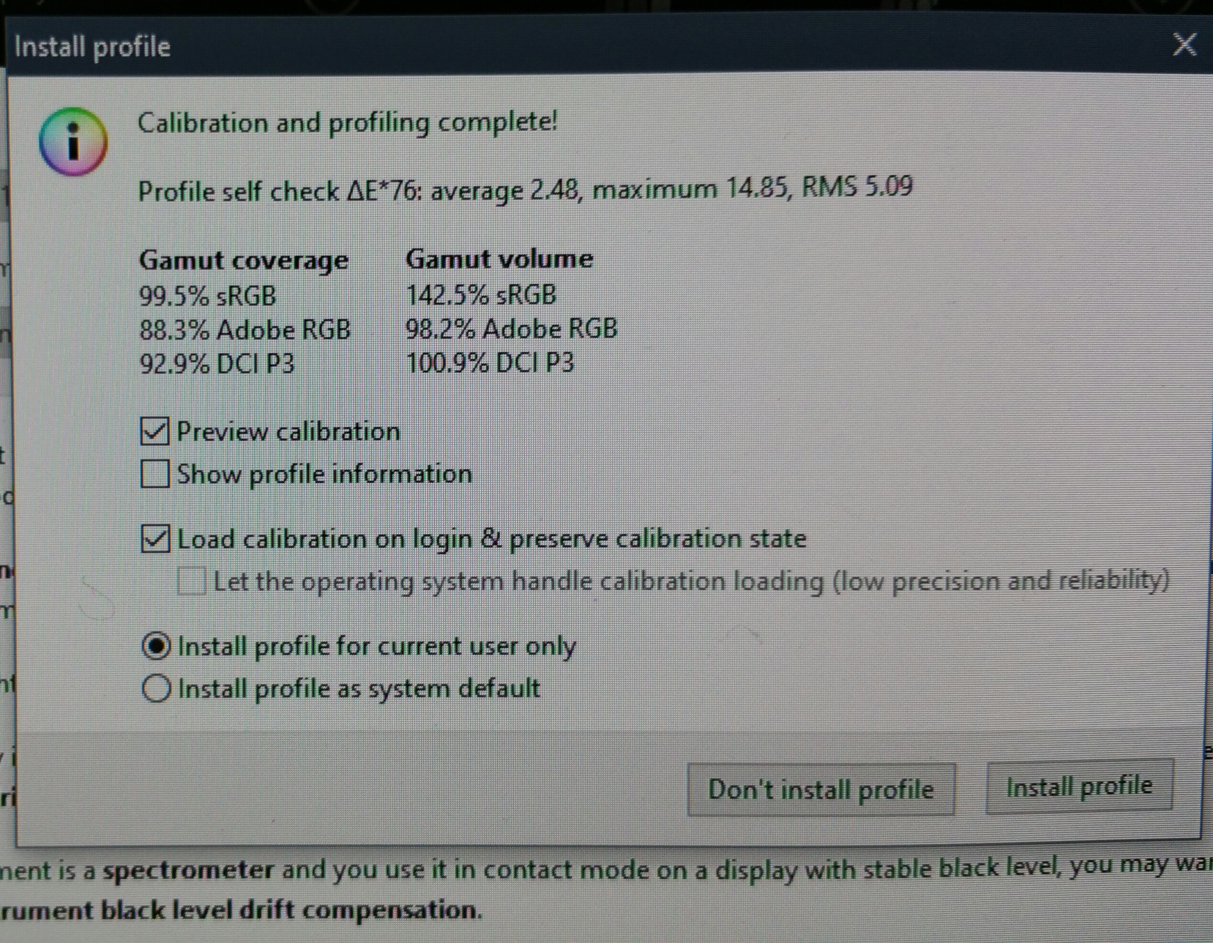Viewport: 1213px width, 943px height.
Task: Choose Install profile as system default
Action: click(156, 689)
